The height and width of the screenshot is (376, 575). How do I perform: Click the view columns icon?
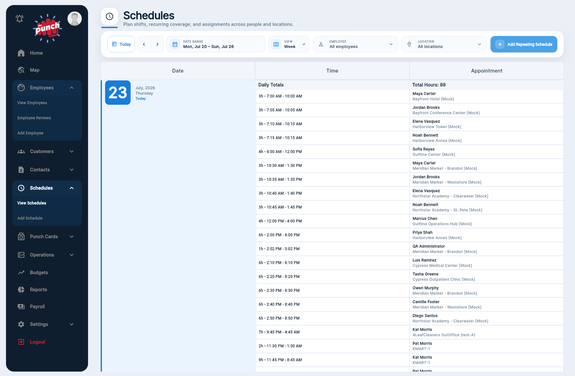click(x=276, y=44)
